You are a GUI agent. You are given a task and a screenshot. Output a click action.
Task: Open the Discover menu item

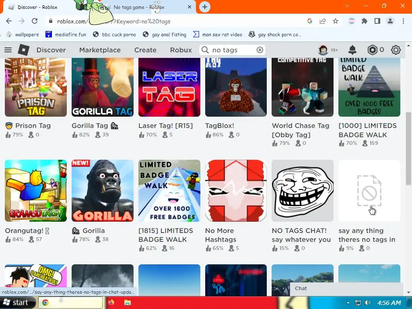pos(51,50)
